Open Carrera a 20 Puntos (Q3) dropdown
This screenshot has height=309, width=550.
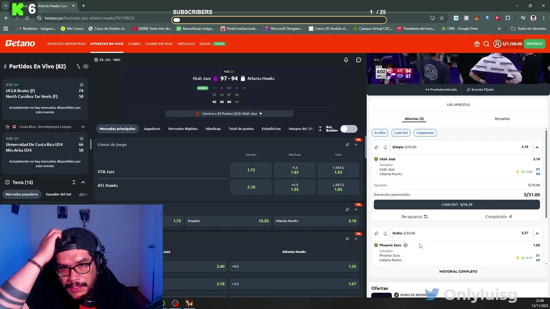coord(229,114)
